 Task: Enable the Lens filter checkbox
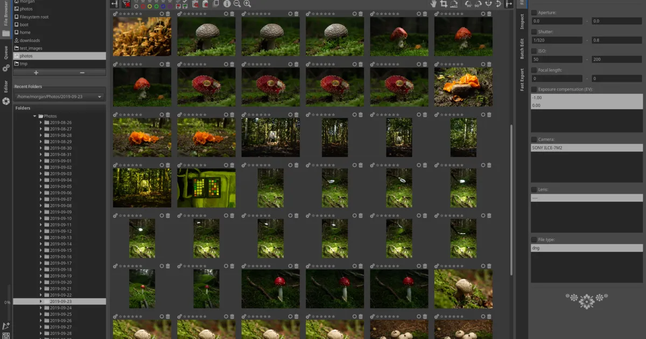534,189
